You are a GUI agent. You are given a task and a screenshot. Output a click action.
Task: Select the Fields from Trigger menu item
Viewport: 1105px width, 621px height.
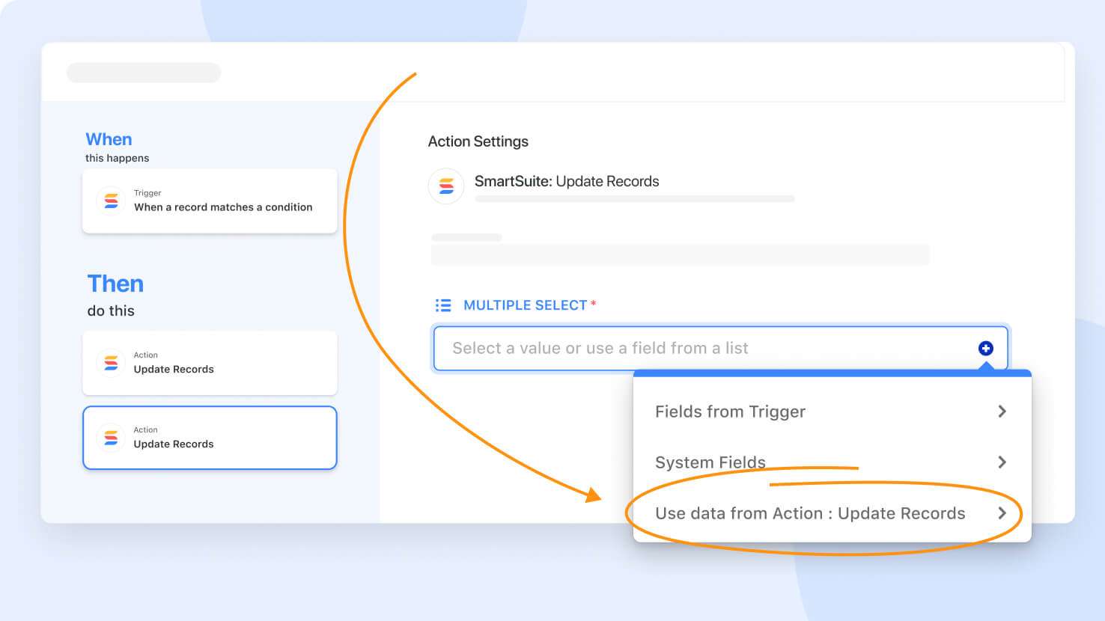[x=832, y=412]
